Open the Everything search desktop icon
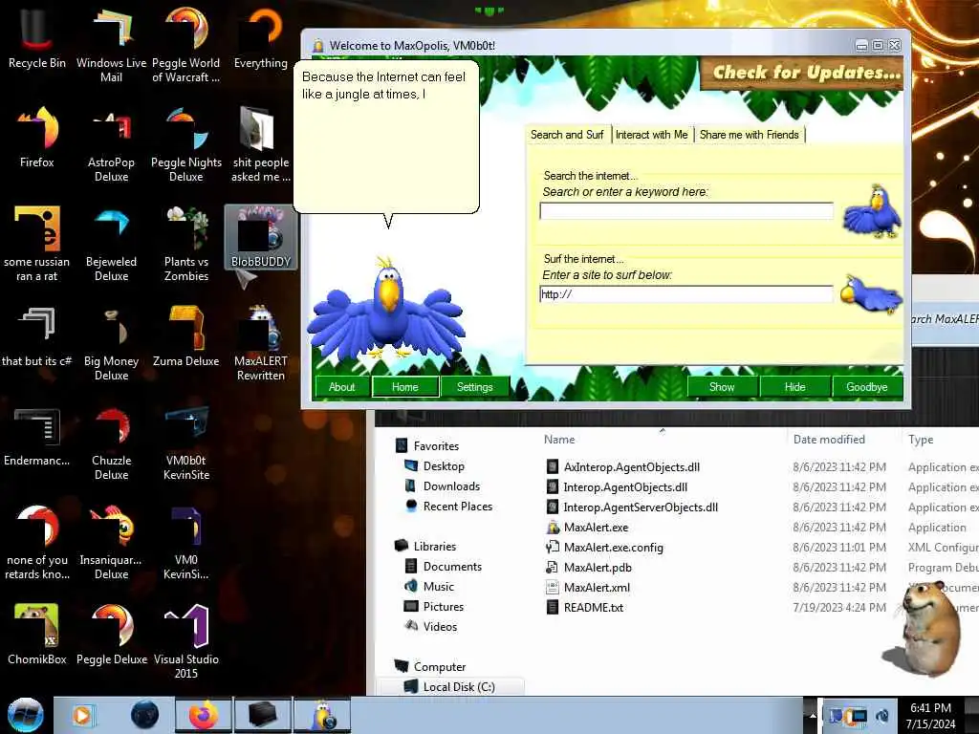This screenshot has height=734, width=979. click(x=260, y=38)
